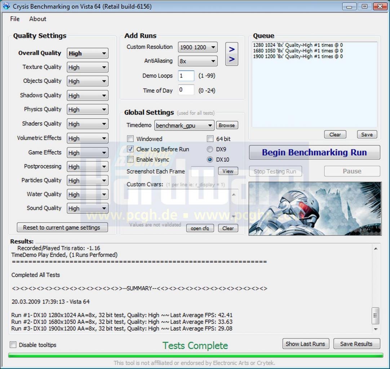Enable the Windowed checkbox
390x369 pixels.
point(130,139)
